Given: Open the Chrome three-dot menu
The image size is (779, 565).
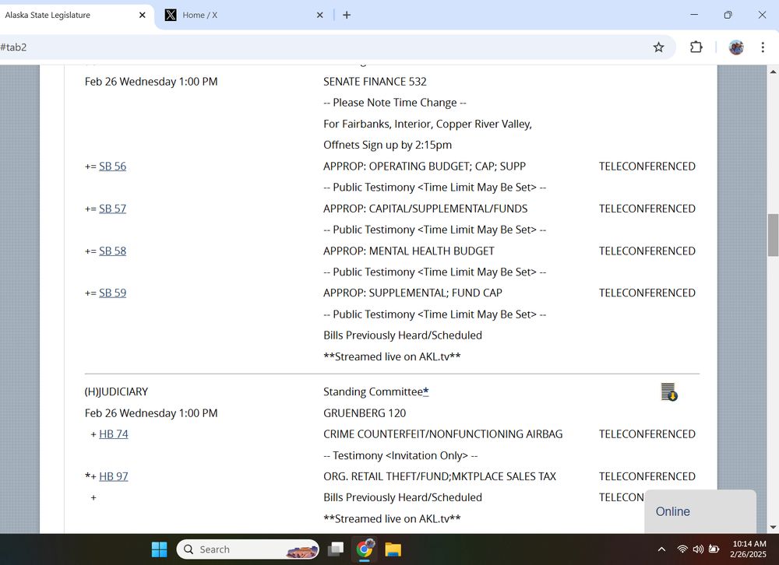Looking at the screenshot, I should [x=763, y=47].
